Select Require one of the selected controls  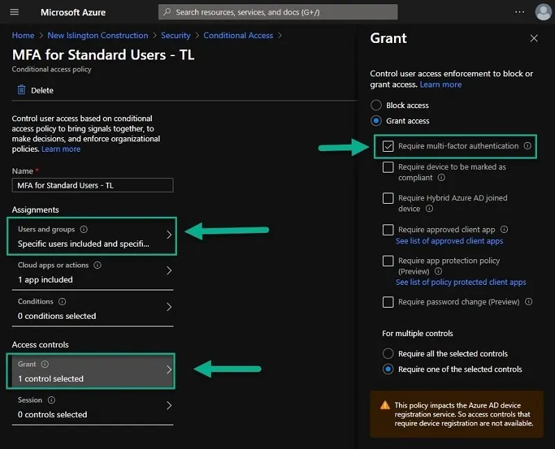[388, 369]
